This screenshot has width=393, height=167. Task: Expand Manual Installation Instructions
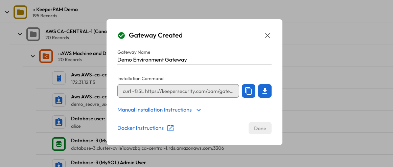click(159, 110)
